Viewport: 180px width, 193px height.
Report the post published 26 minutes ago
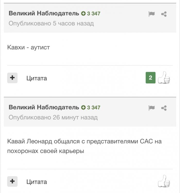(151, 108)
